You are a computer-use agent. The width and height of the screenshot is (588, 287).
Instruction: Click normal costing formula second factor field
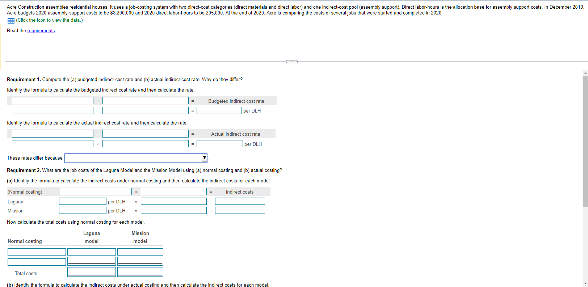pyautogui.click(x=174, y=191)
